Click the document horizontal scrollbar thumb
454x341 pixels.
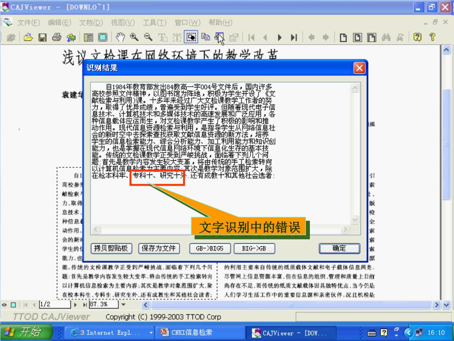point(291,305)
